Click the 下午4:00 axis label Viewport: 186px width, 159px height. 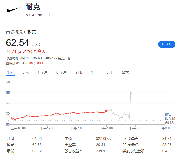coord(106,128)
